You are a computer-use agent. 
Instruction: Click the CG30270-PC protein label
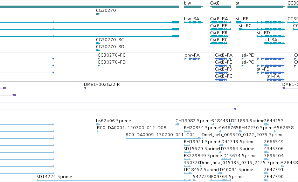coord(112,55)
